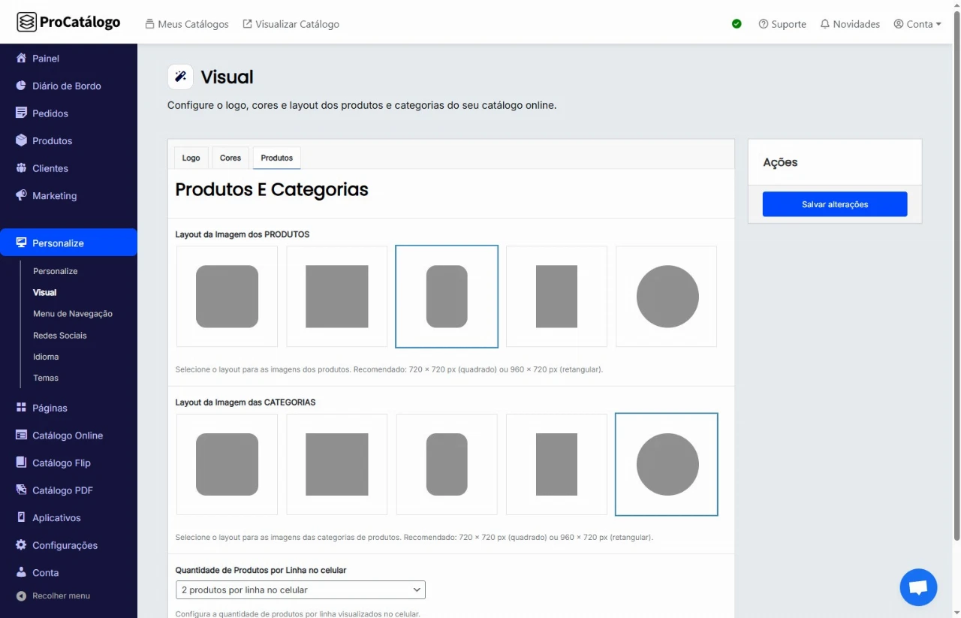Click the Marketing megaphone icon
This screenshot has width=961, height=618.
pos(21,195)
